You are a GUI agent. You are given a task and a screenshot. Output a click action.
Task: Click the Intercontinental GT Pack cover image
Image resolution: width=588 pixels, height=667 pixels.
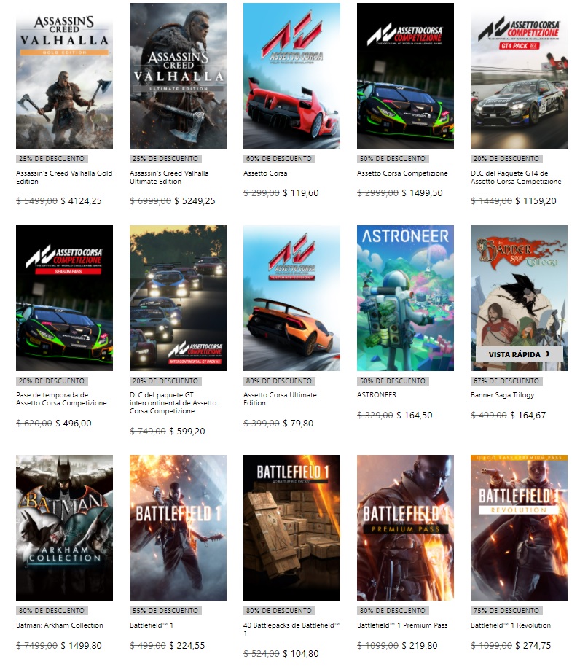(x=178, y=297)
